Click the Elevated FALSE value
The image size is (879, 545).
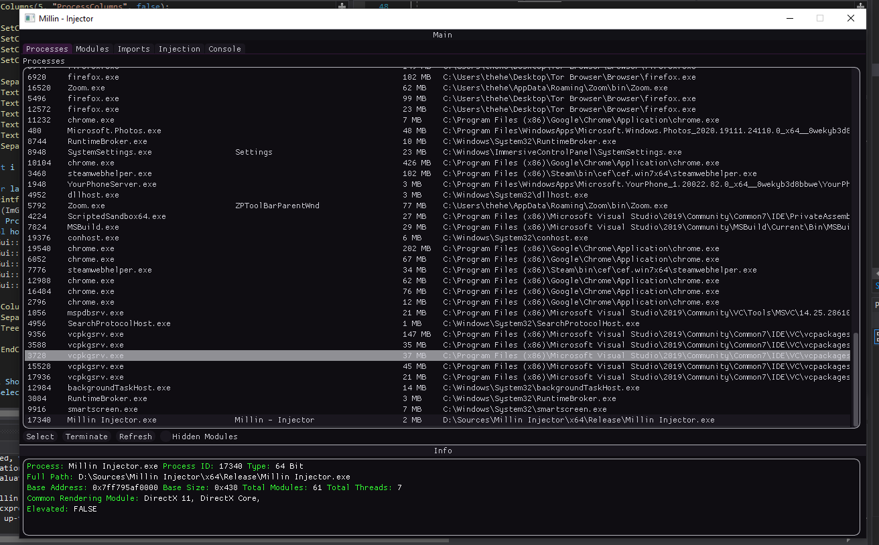[x=85, y=509]
